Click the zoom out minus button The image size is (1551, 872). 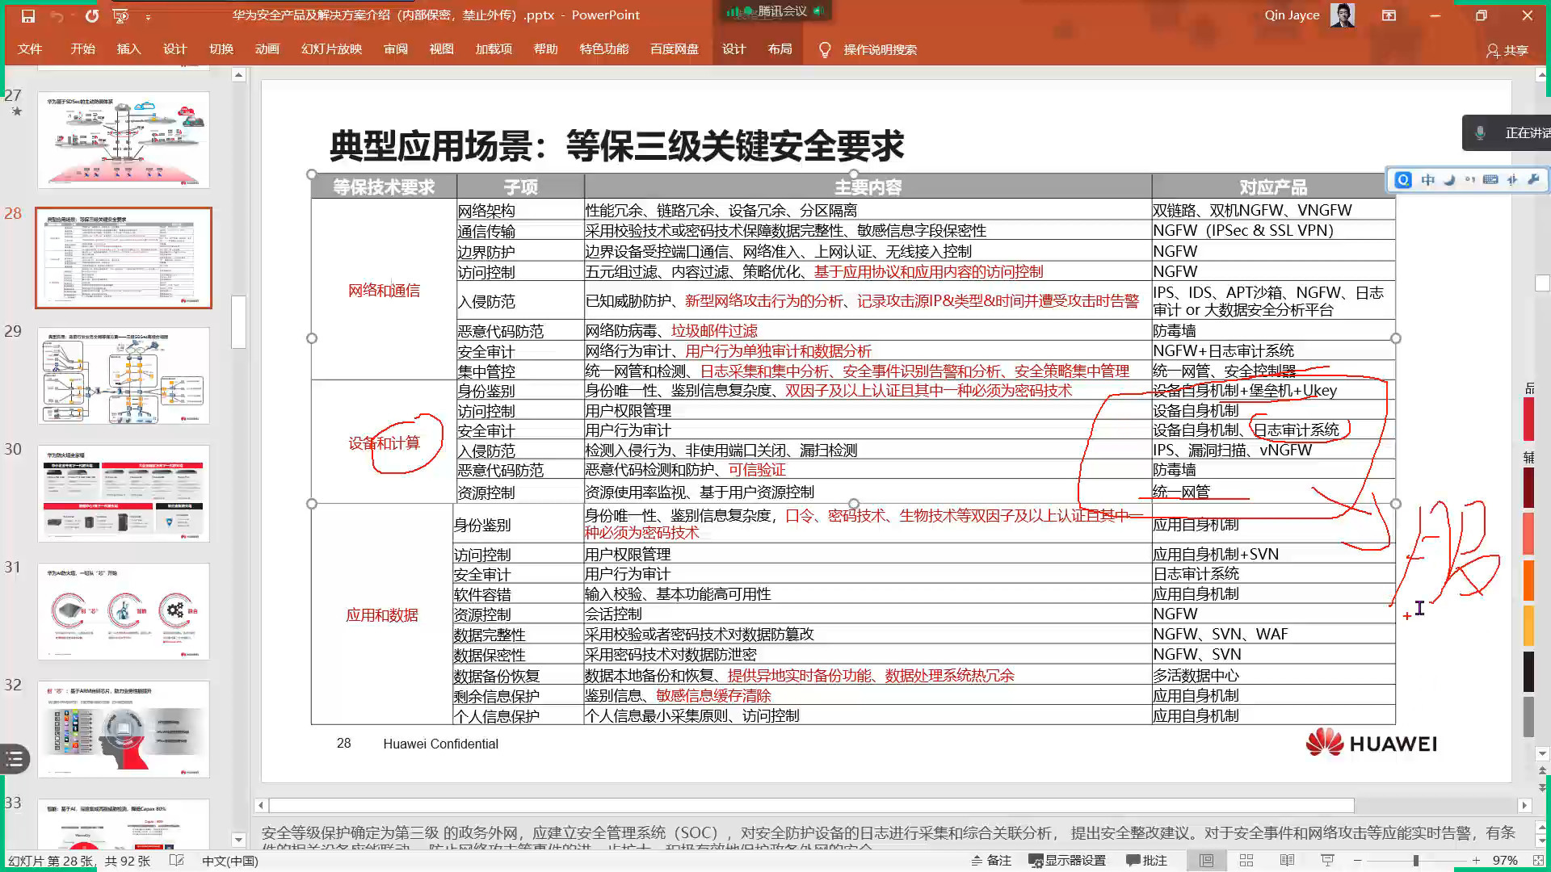(1358, 861)
